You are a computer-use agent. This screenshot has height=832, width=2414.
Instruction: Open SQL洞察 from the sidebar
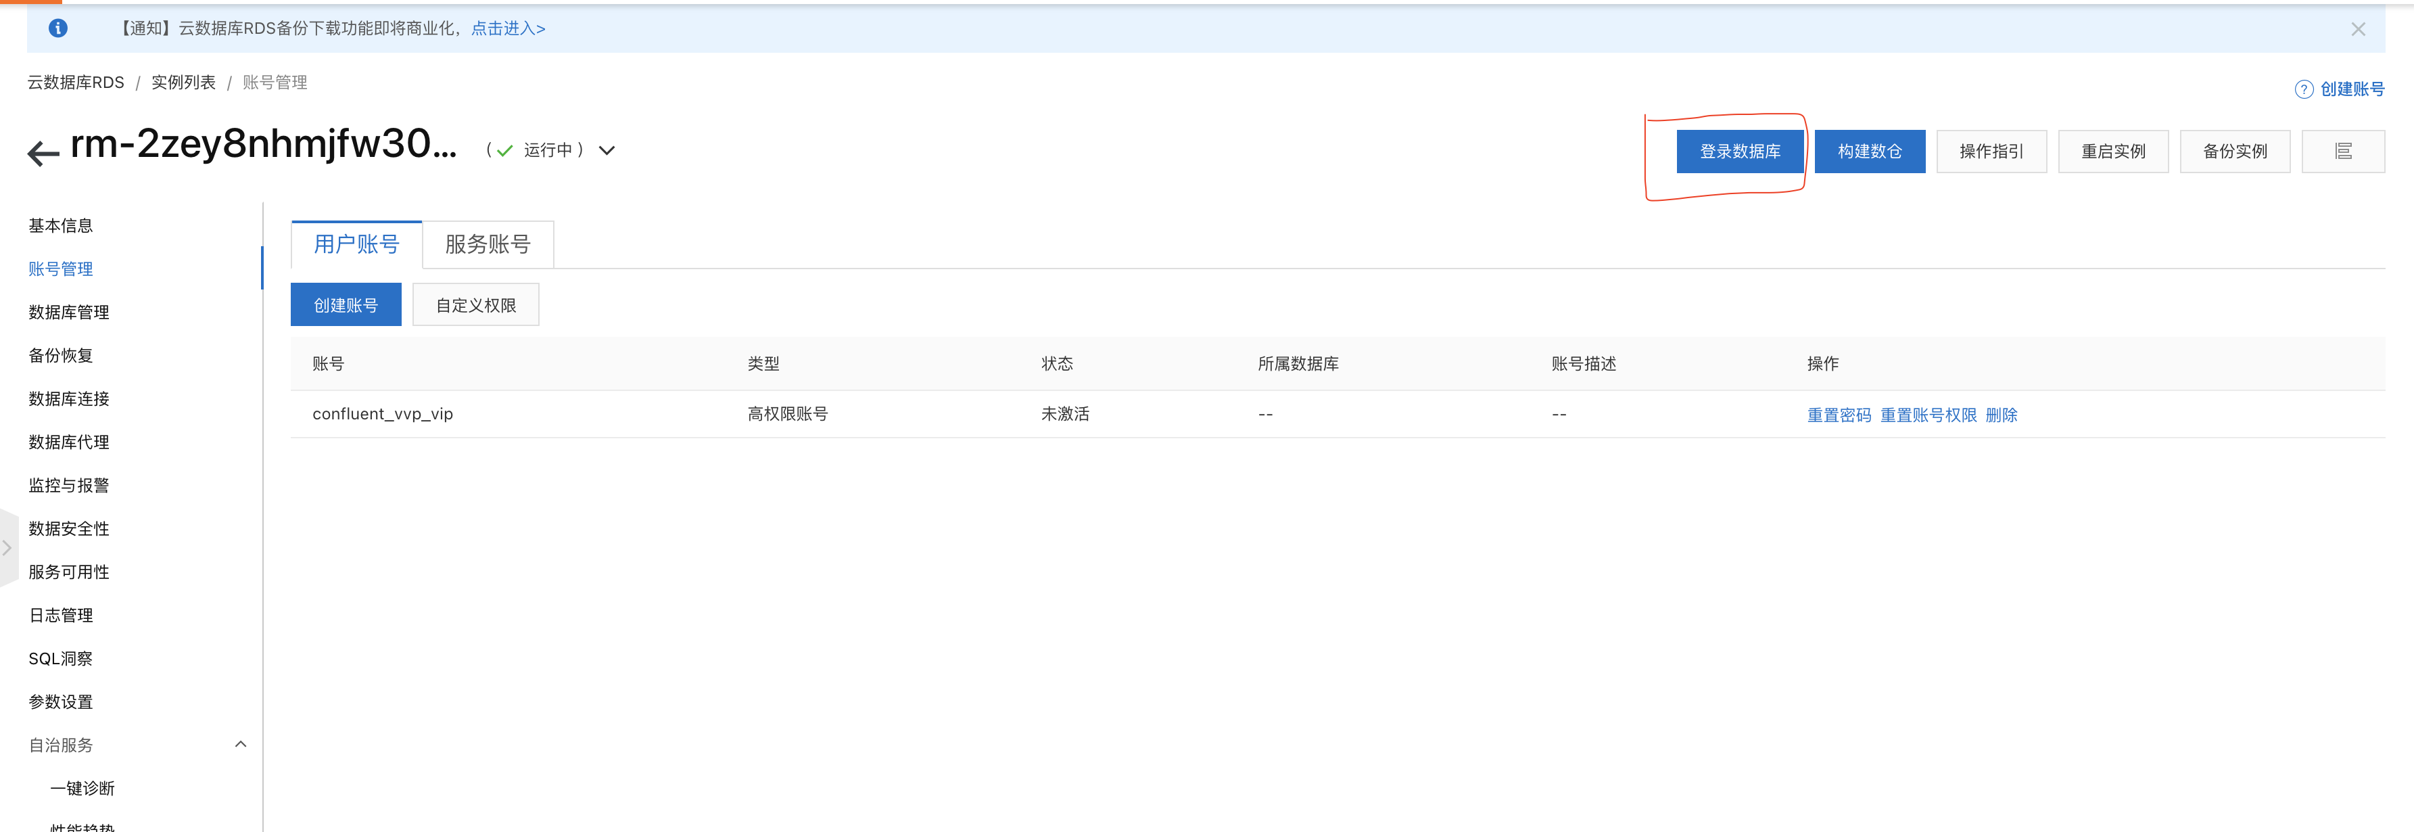click(60, 659)
